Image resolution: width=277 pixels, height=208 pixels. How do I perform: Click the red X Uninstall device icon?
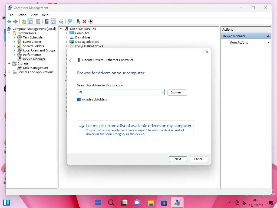point(84,22)
